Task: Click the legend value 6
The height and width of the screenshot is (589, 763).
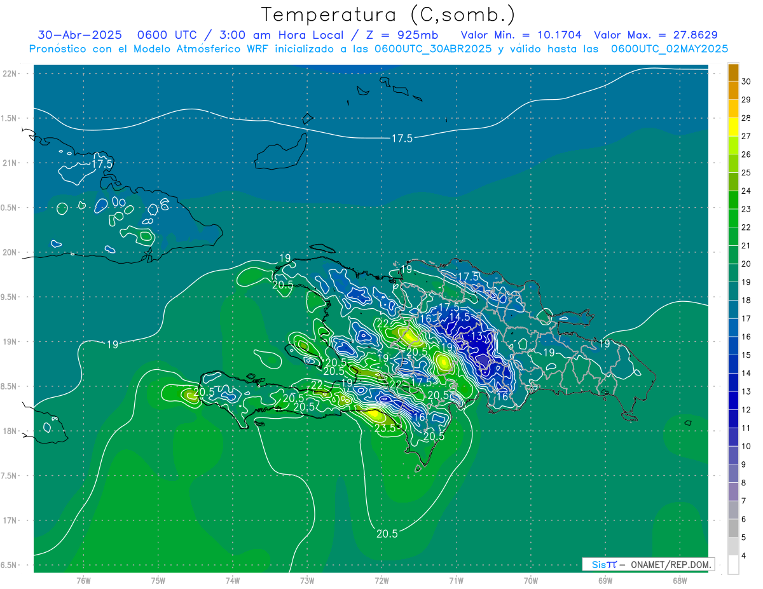Action: [745, 519]
